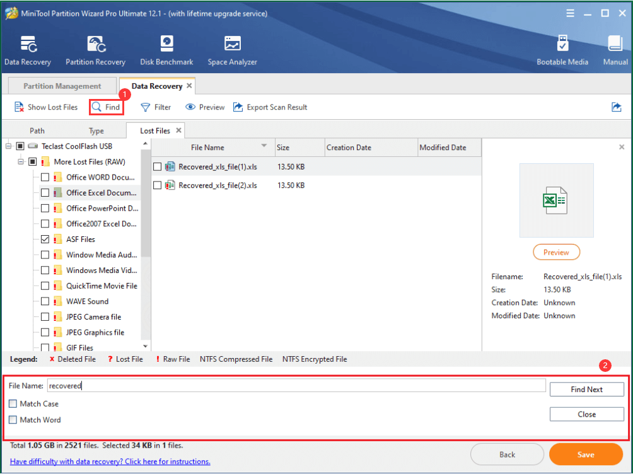Click the File Name search input field
Screen dimensions: 633x474
pos(296,386)
